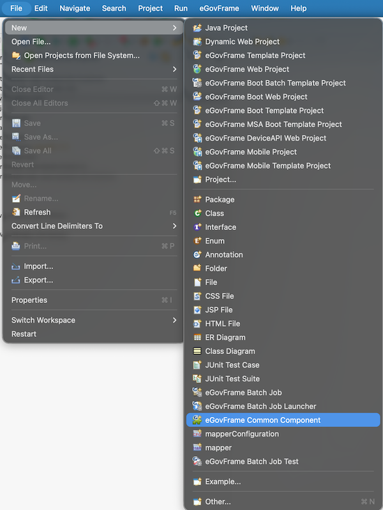Click the Import icon in File menu
This screenshot has width=383, height=510.
(17, 267)
